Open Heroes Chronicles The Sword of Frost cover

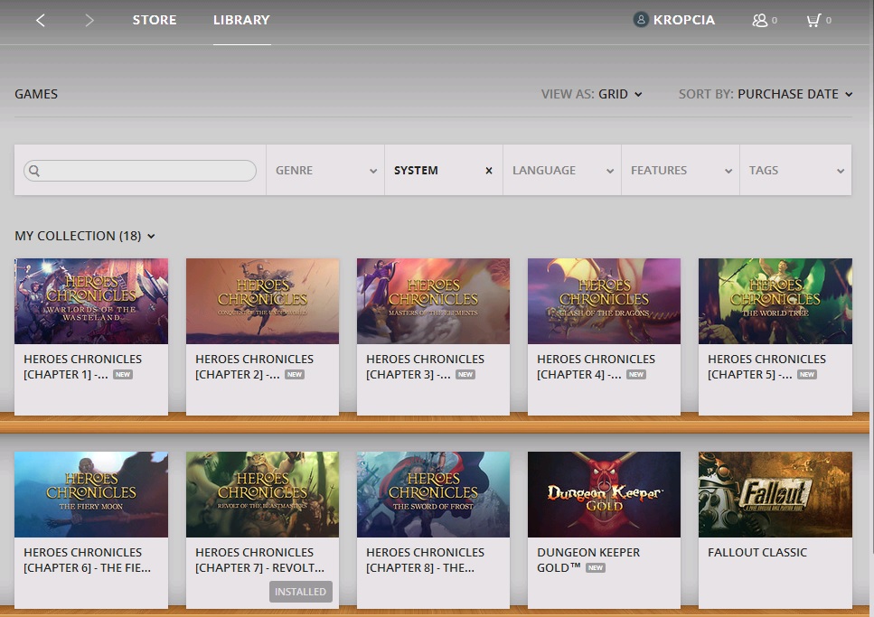(x=433, y=494)
